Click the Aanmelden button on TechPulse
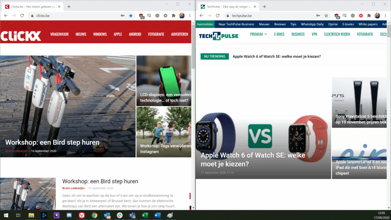391x220 pixels. pyautogui.click(x=205, y=24)
